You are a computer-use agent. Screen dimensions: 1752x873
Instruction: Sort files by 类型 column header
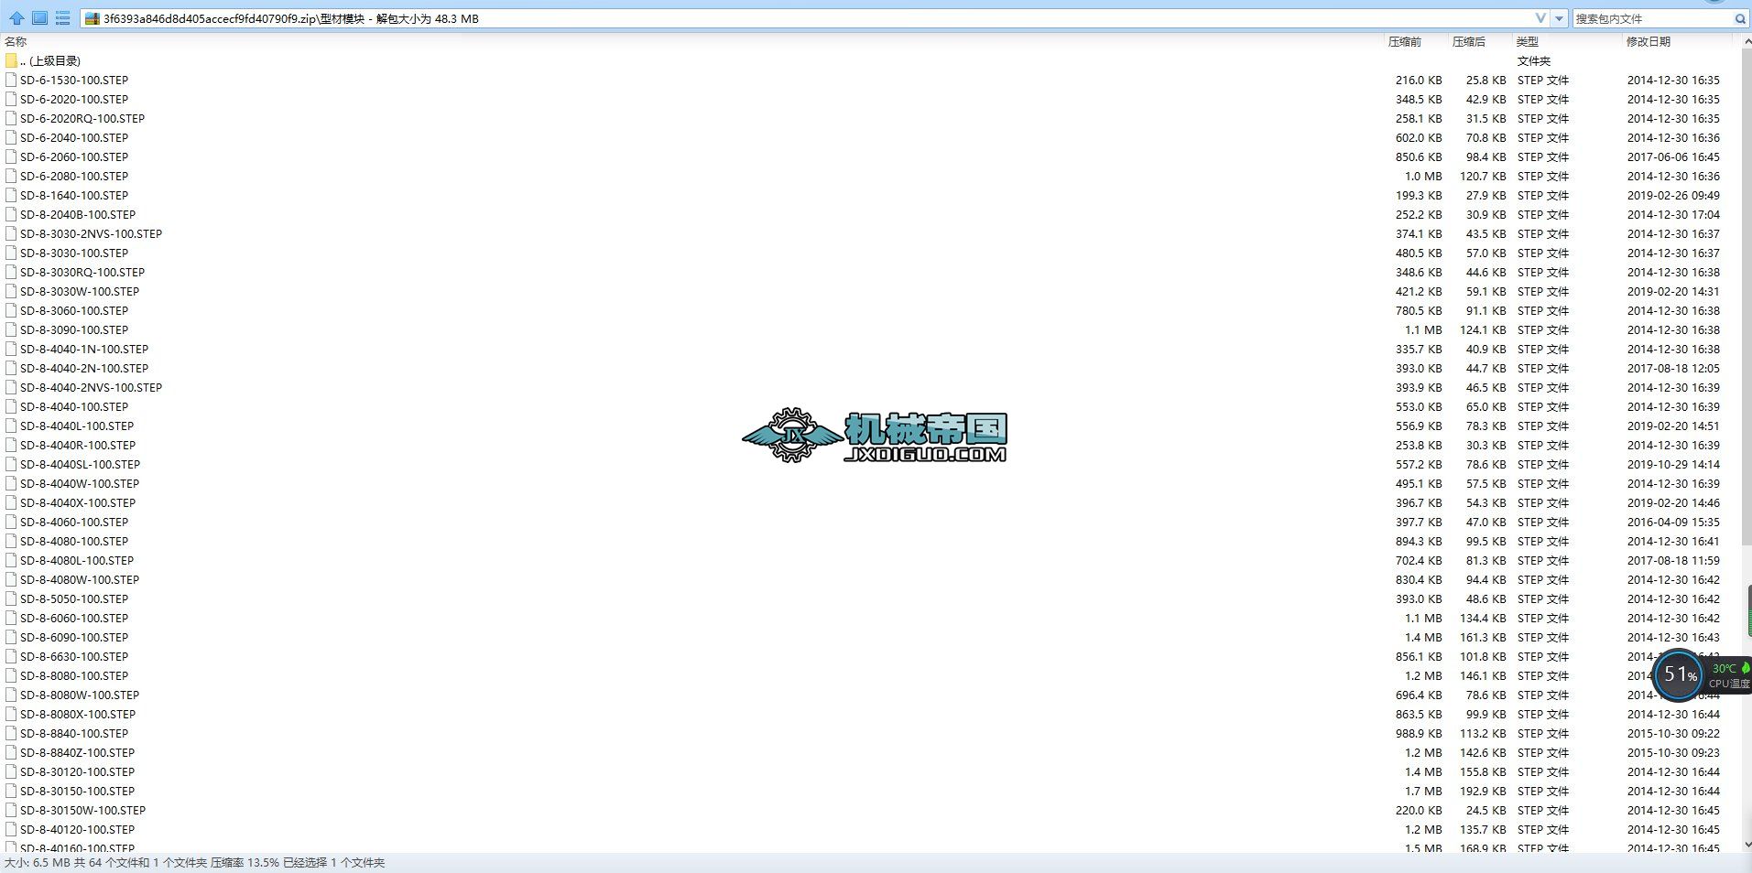pyautogui.click(x=1528, y=41)
